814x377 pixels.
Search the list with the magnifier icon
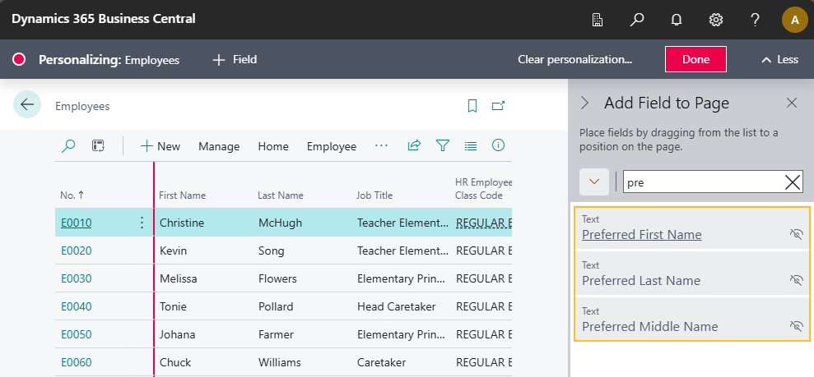[x=68, y=146]
